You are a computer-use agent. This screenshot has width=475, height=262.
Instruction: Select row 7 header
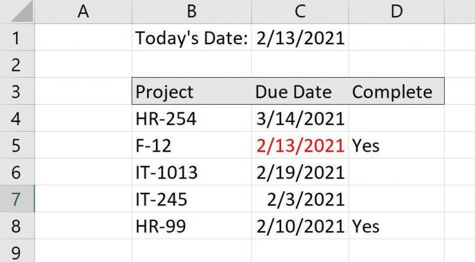17,199
